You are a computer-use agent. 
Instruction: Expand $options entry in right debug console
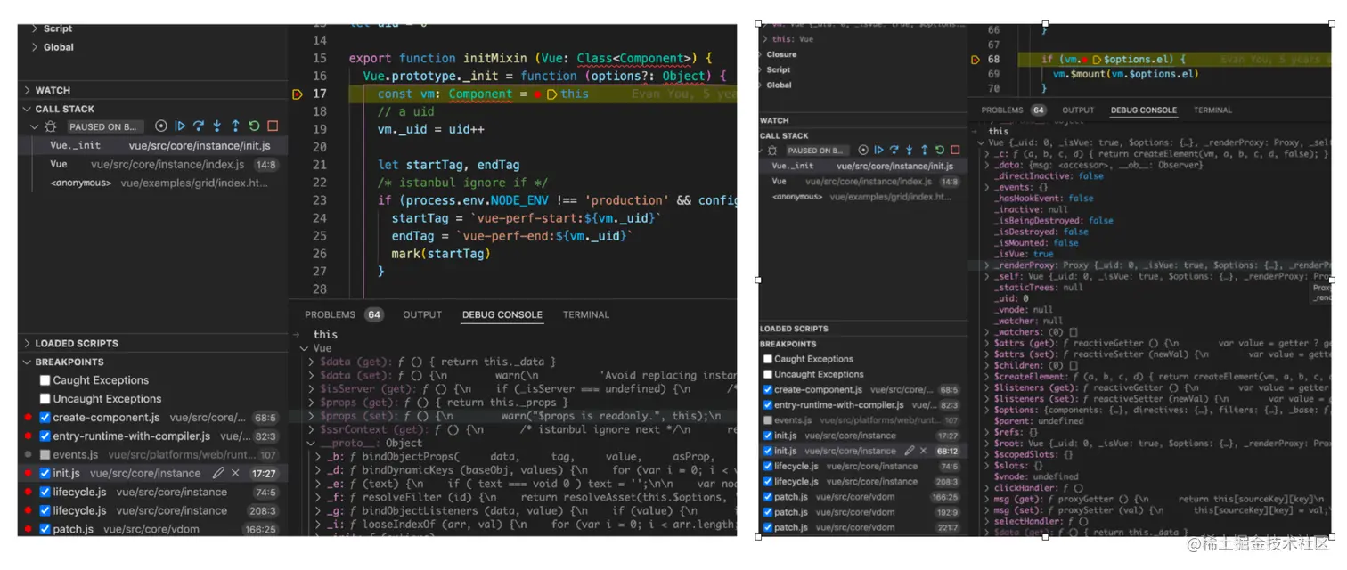click(x=987, y=410)
